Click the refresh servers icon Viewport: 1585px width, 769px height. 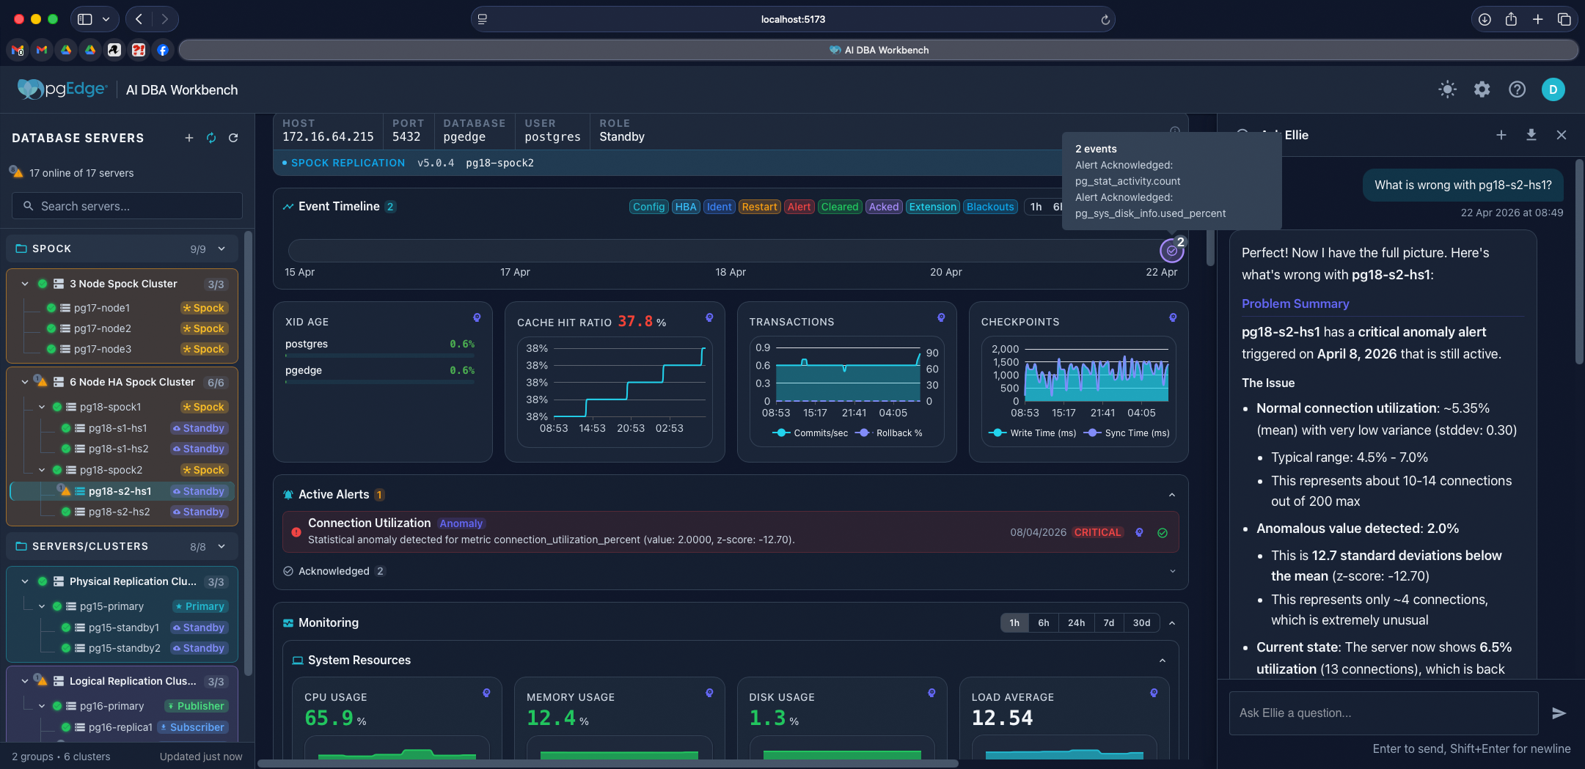[233, 138]
